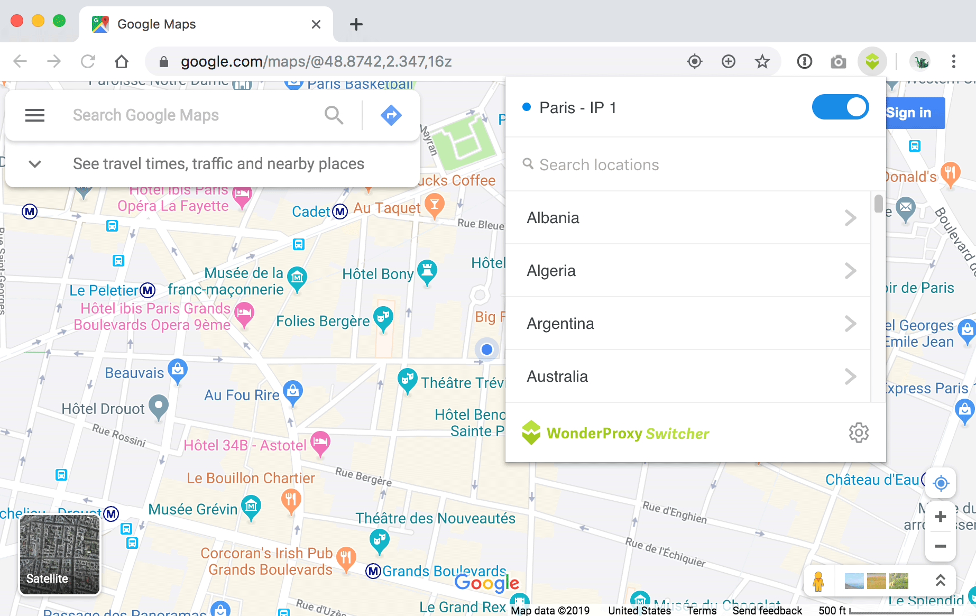Click the Cadet metro station icon
976x616 pixels.
click(x=340, y=212)
